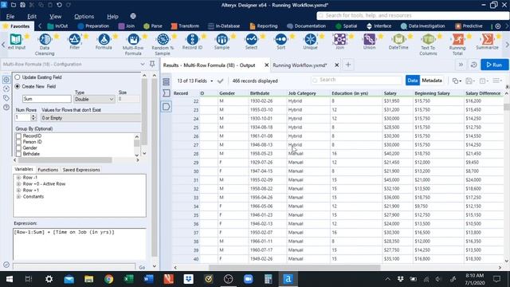This screenshot has height=287, width=510.
Task: Select the Multi-Row Formula tool icon
Action: pos(133,39)
